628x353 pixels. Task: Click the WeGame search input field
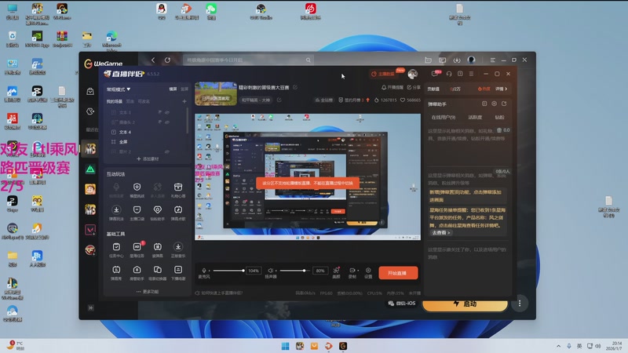pyautogui.click(x=248, y=60)
